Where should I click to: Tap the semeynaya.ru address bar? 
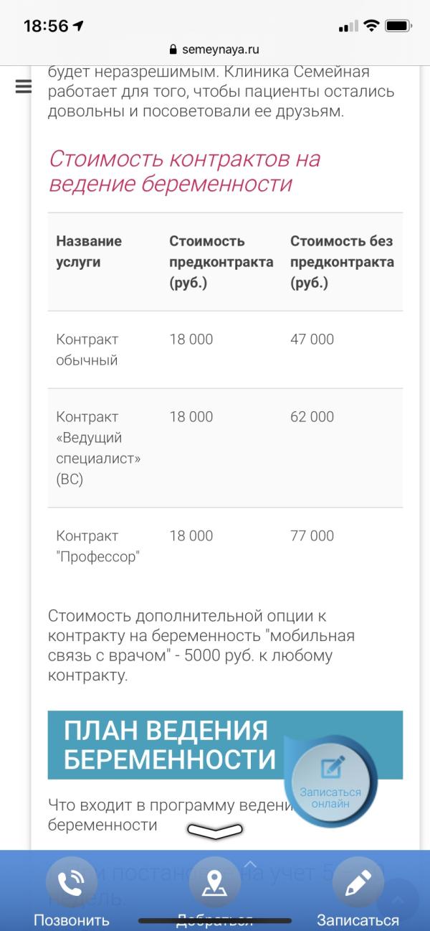pos(214,50)
